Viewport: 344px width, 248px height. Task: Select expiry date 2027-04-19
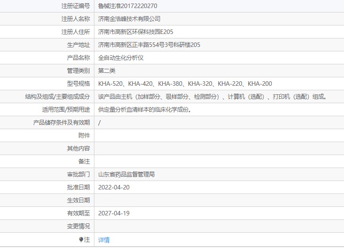point(114,213)
